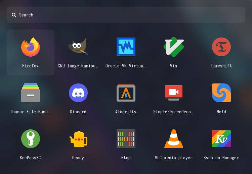Launch Htop process viewer
This screenshot has width=252, height=174.
click(126, 139)
